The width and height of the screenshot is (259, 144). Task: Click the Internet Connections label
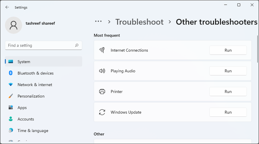pyautogui.click(x=129, y=50)
